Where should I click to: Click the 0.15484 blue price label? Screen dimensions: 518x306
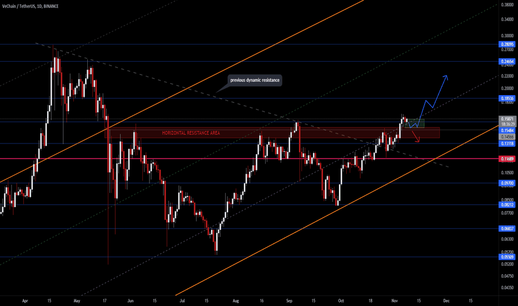507,131
